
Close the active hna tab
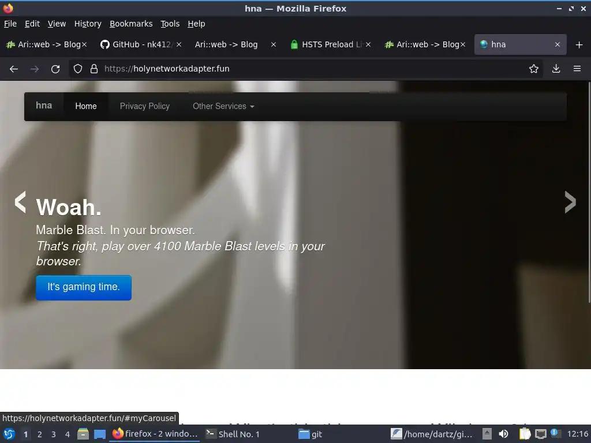click(x=558, y=44)
